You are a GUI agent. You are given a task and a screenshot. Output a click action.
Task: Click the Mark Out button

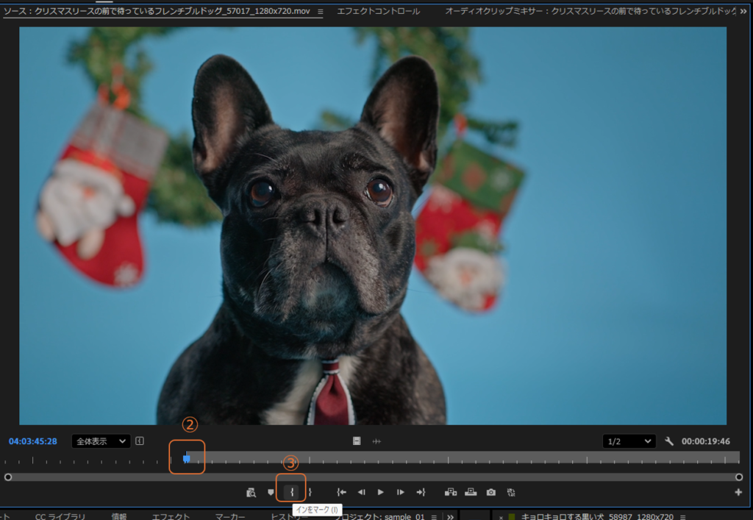pos(310,492)
